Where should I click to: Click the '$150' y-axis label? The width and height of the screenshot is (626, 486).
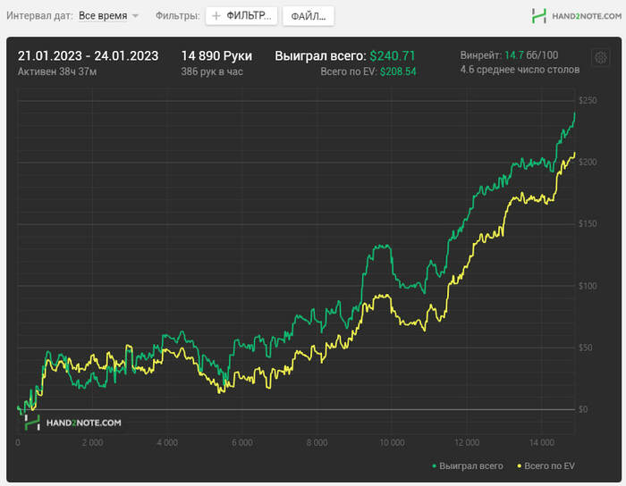(x=588, y=223)
